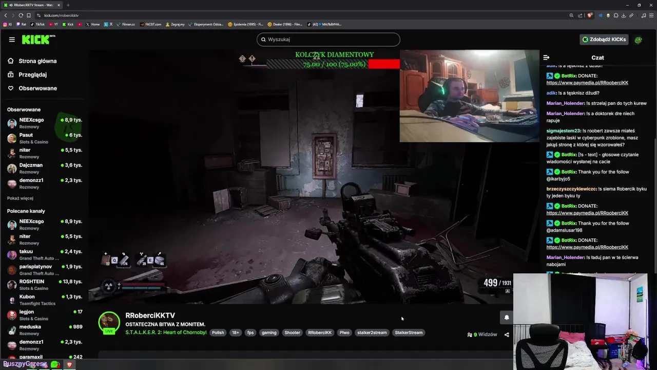Open a new browser tab

click(68, 5)
